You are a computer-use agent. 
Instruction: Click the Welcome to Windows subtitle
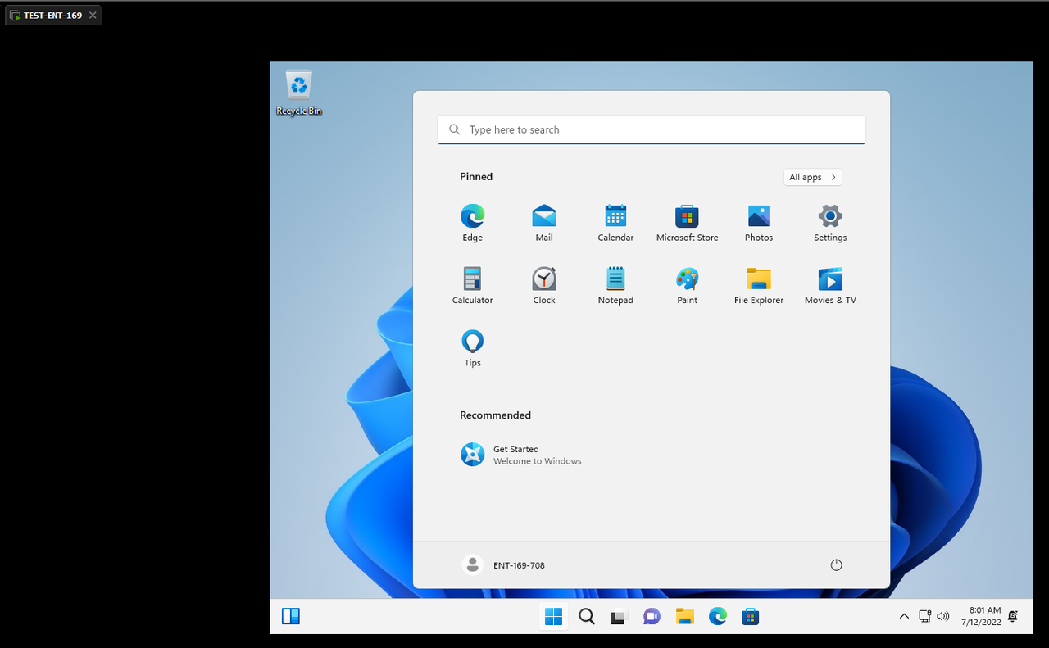point(537,461)
